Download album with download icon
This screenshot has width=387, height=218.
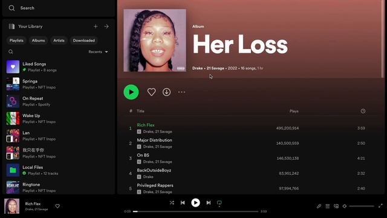click(x=167, y=92)
